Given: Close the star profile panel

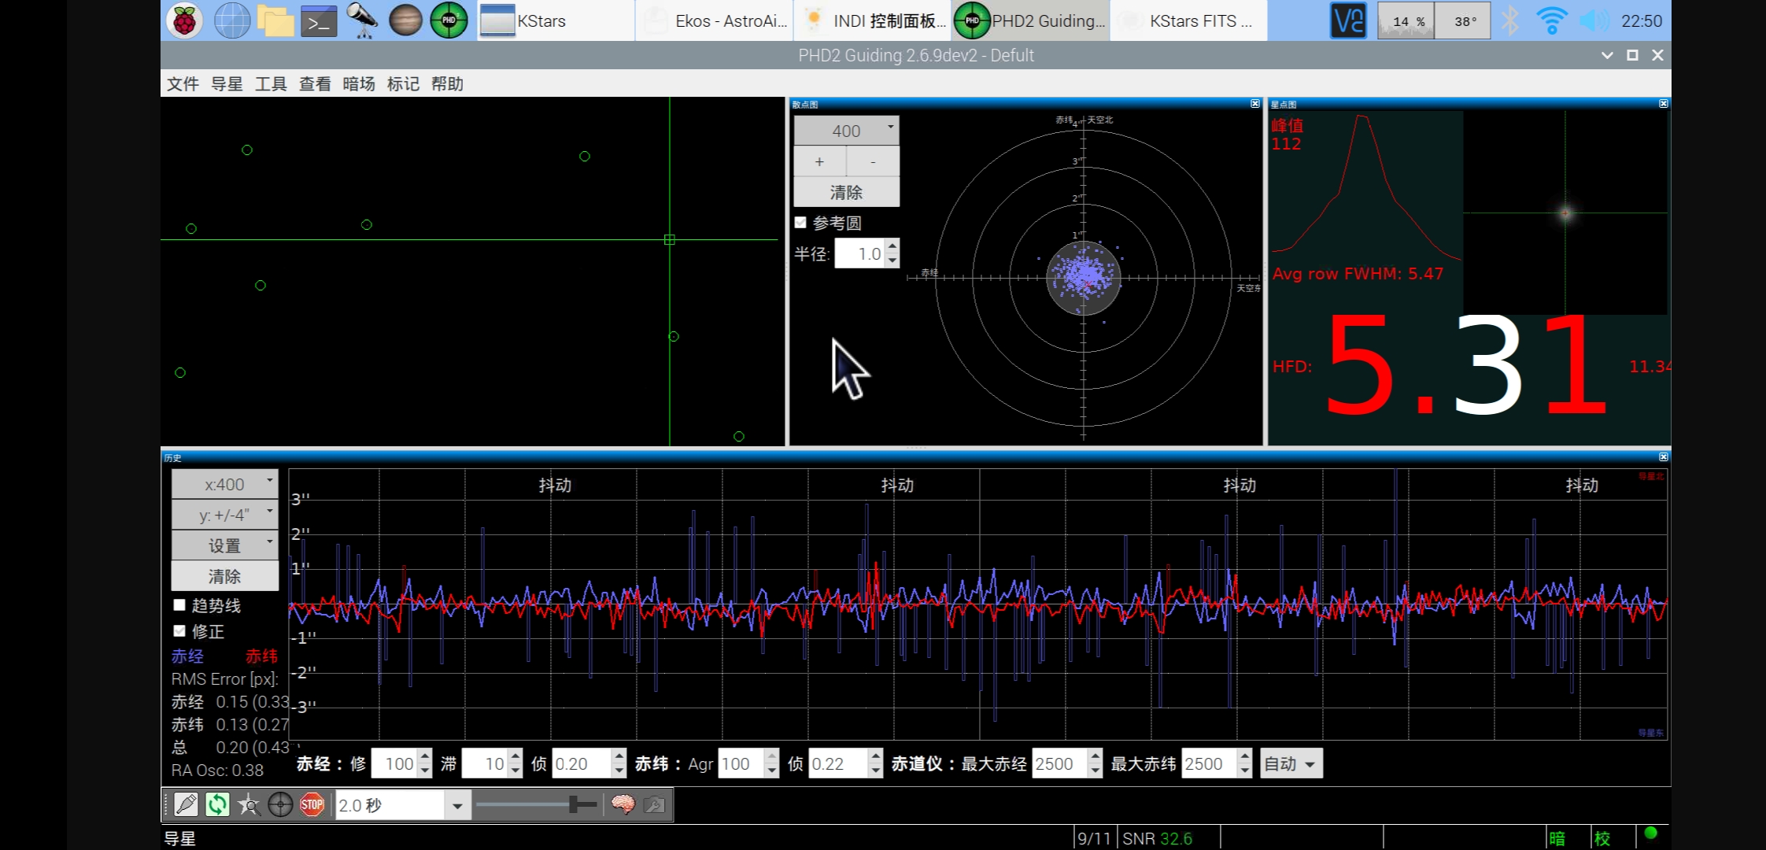Looking at the screenshot, I should tap(1663, 104).
